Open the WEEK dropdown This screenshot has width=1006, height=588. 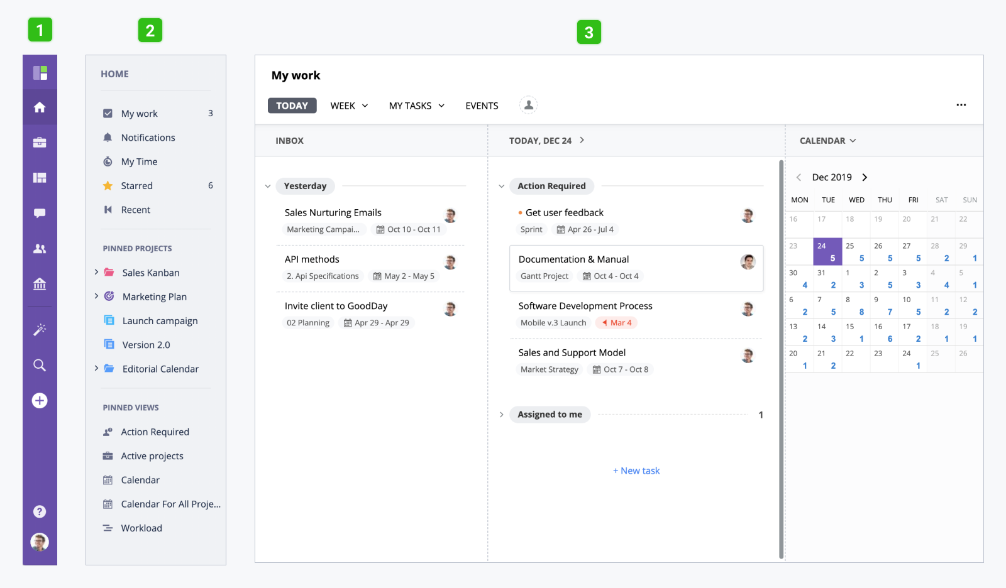[349, 106]
